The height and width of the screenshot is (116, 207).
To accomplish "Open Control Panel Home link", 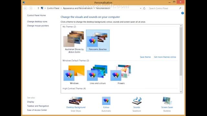I will coord(37,15).
